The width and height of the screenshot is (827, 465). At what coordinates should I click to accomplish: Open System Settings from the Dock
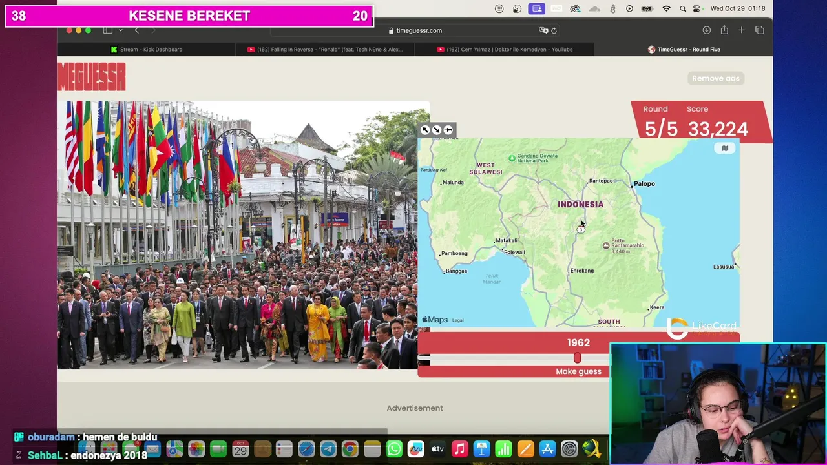tap(569, 449)
